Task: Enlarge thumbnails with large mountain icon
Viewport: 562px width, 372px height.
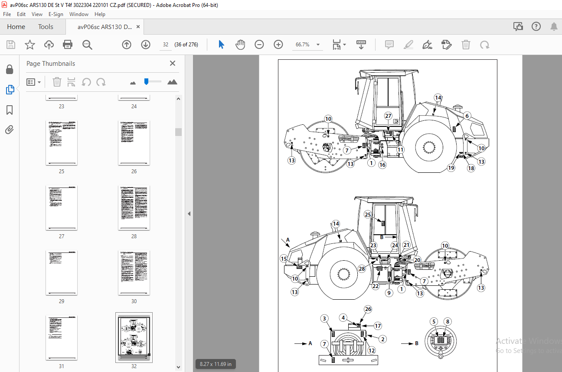Action: (x=172, y=82)
